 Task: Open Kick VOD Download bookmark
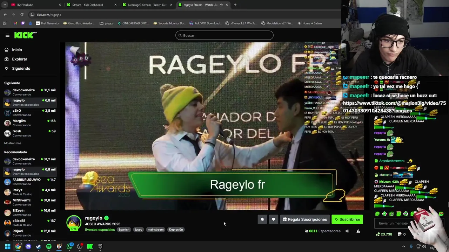tap(205, 23)
